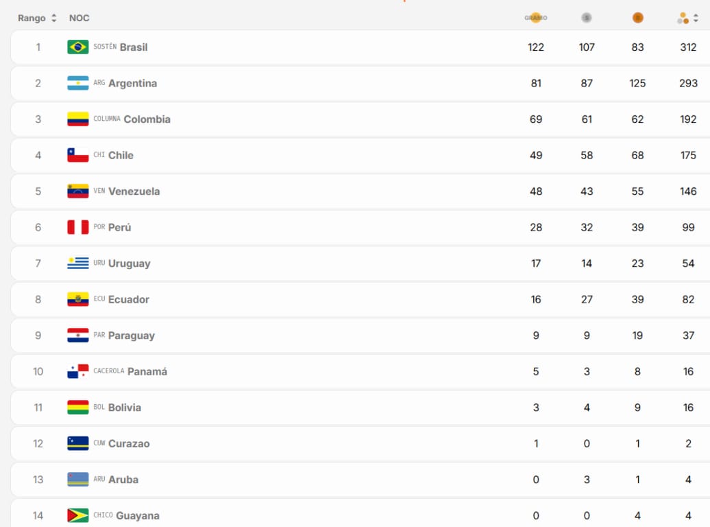The image size is (710, 527).
Task: Click the Perú flag icon
Action: pos(78,227)
